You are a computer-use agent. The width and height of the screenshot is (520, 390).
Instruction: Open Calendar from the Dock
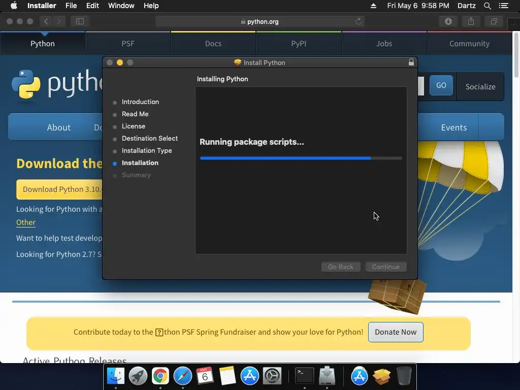pyautogui.click(x=205, y=376)
